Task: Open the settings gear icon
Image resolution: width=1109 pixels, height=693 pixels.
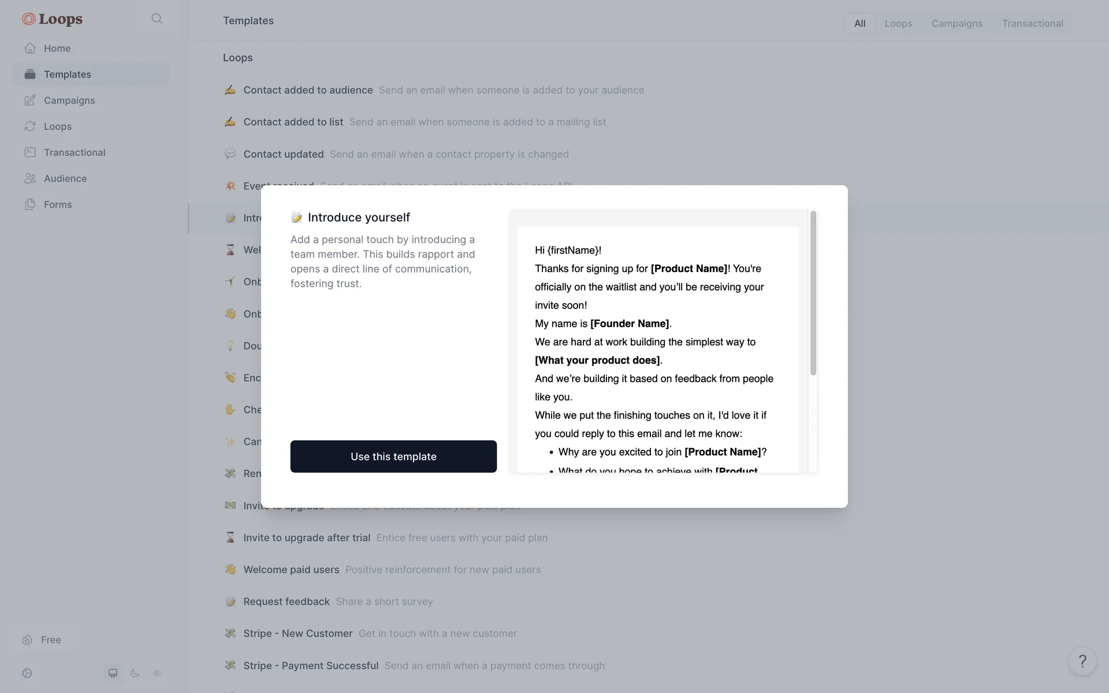Action: tap(27, 673)
